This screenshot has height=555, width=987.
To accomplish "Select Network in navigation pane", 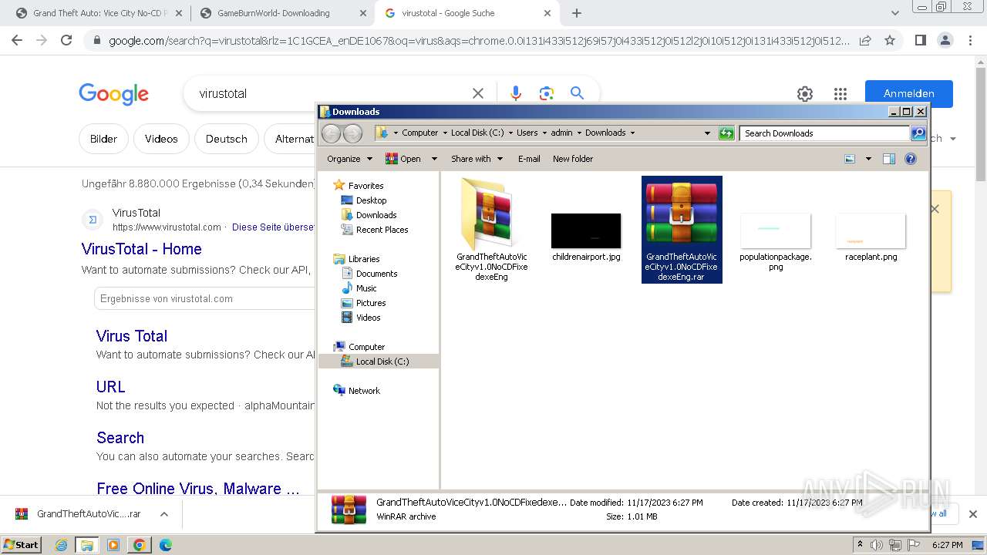I will 364,391.
